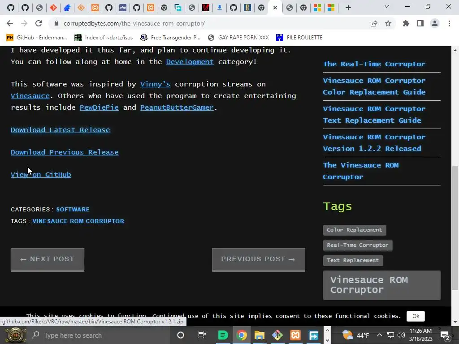The width and height of the screenshot is (459, 344).
Task: Open the Index of ~dartz/isos bookmark
Action: click(104, 38)
